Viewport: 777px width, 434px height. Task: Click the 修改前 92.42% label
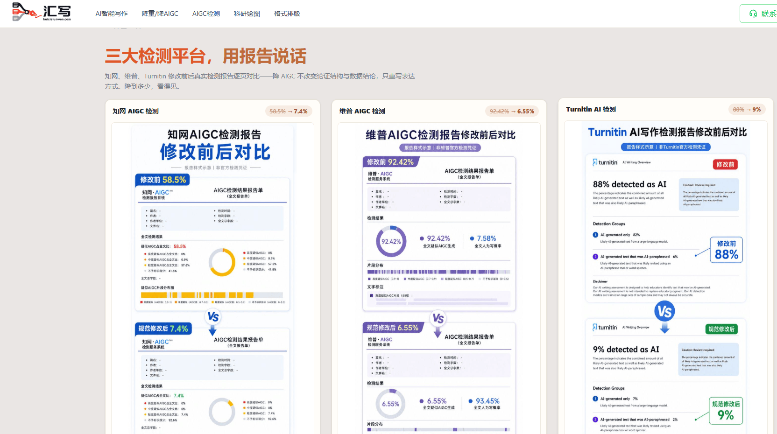click(390, 162)
